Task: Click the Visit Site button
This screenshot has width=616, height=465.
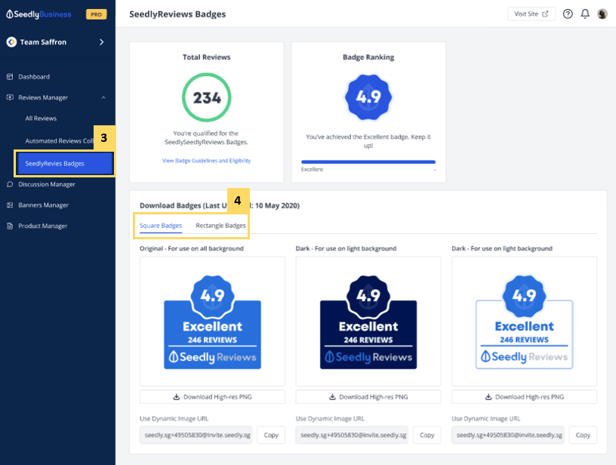Action: [531, 14]
